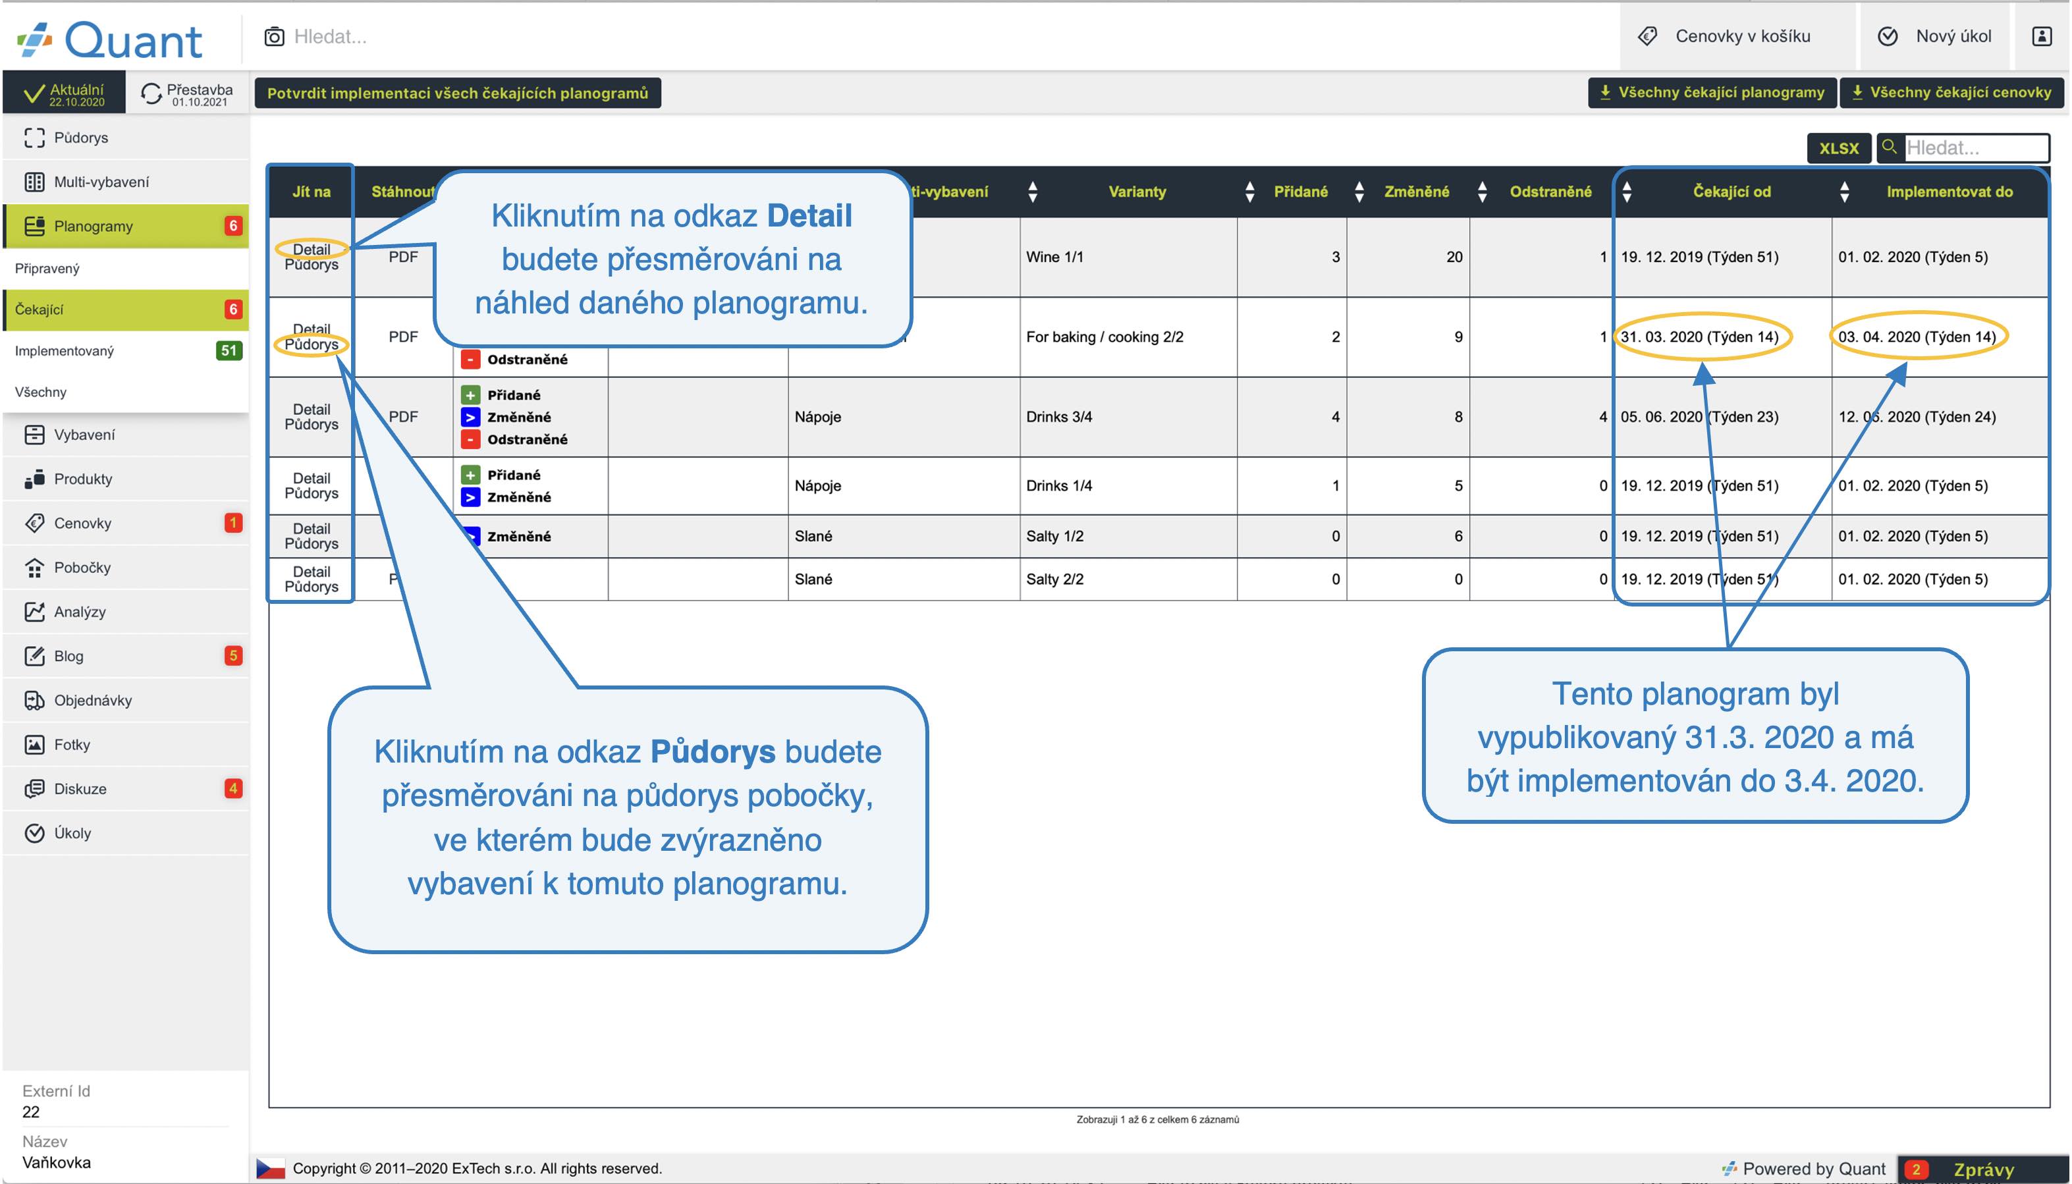
Task: Open Objednávky in the sidebar
Action: (93, 700)
